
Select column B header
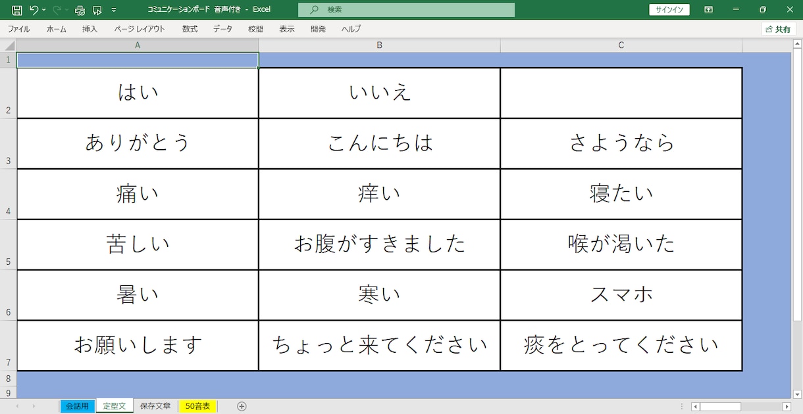tap(380, 45)
